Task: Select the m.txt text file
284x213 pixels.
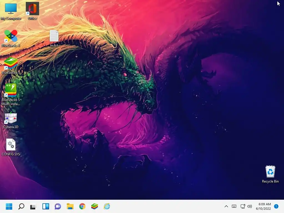Action: point(54,38)
